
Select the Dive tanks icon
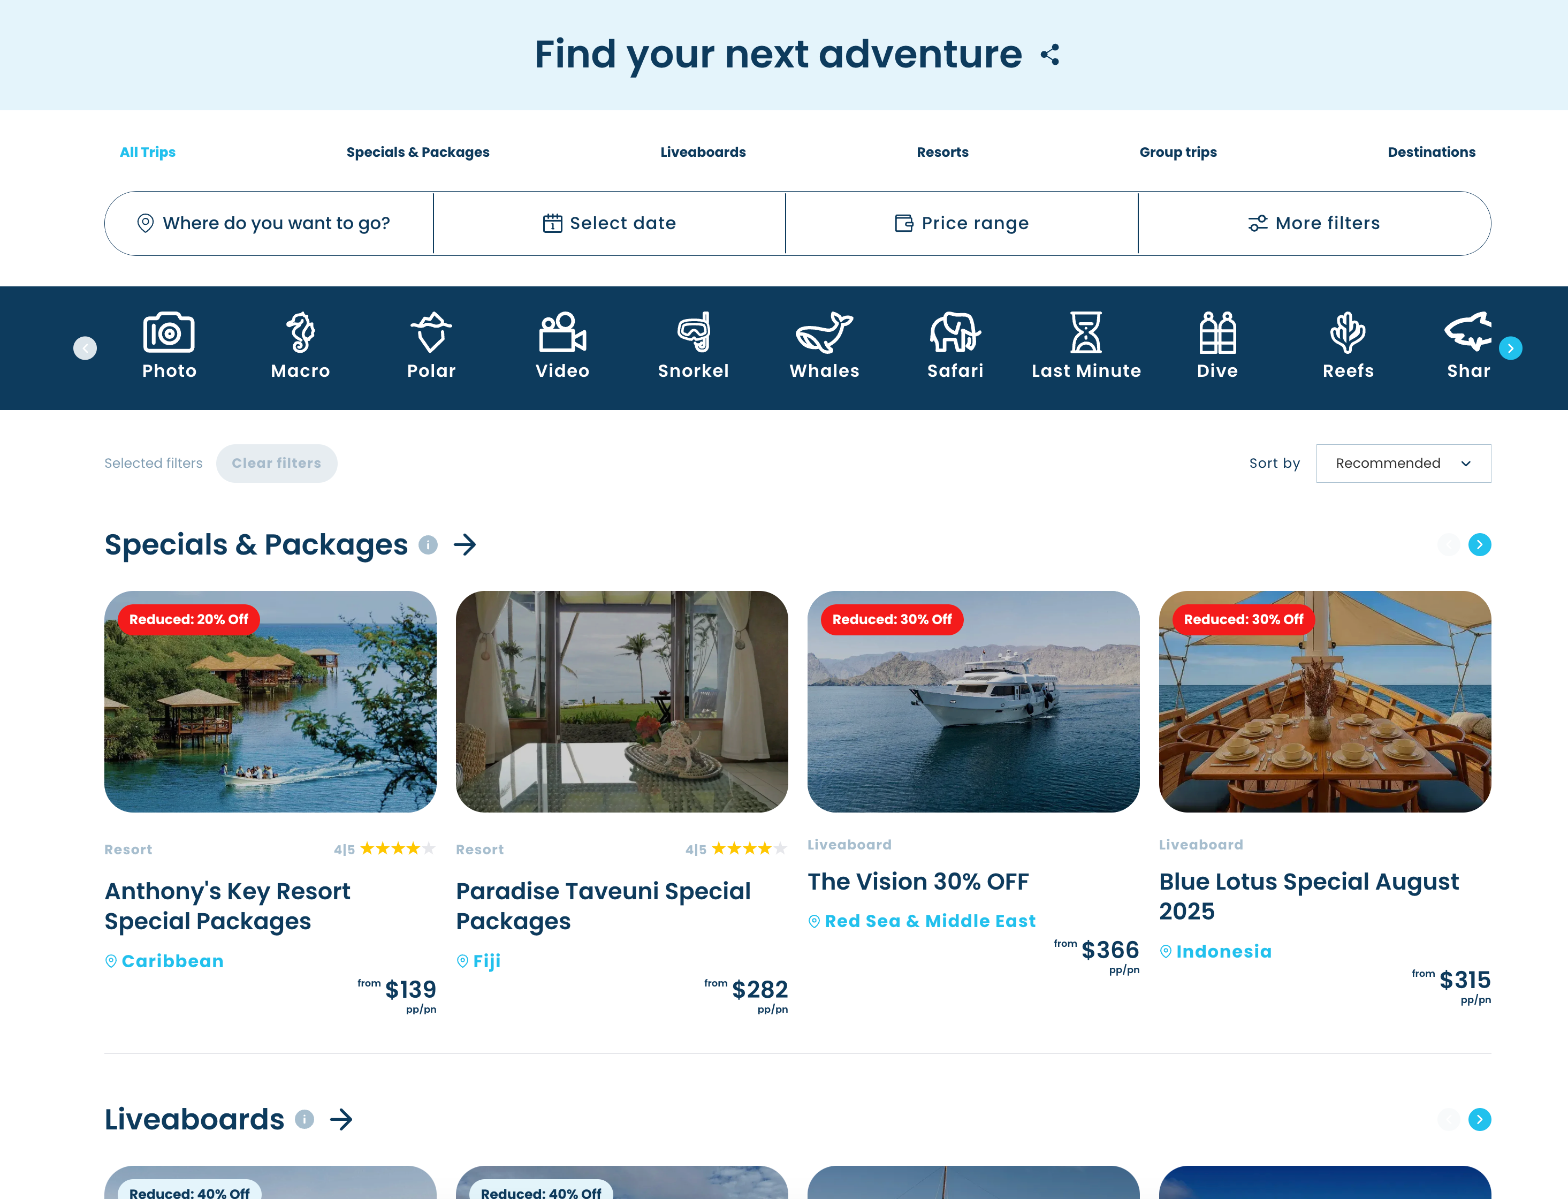coord(1217,332)
